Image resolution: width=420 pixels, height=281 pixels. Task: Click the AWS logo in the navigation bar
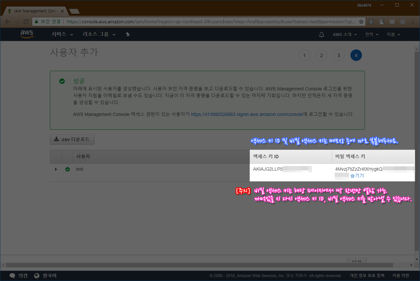[27, 34]
